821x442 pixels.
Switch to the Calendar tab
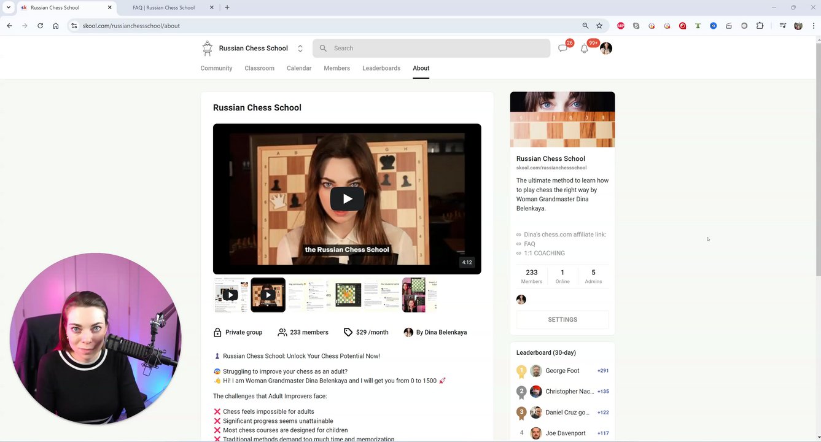299,68
